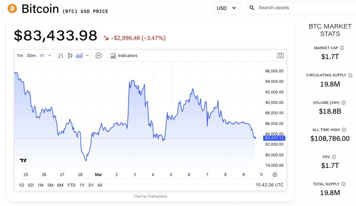The height and width of the screenshot is (206, 356).
Task: Switch range to 1D
Action: coord(21,185)
